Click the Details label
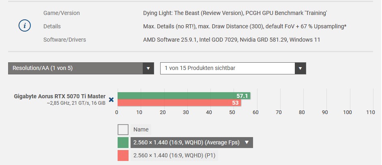382x165 pixels. point(52,26)
